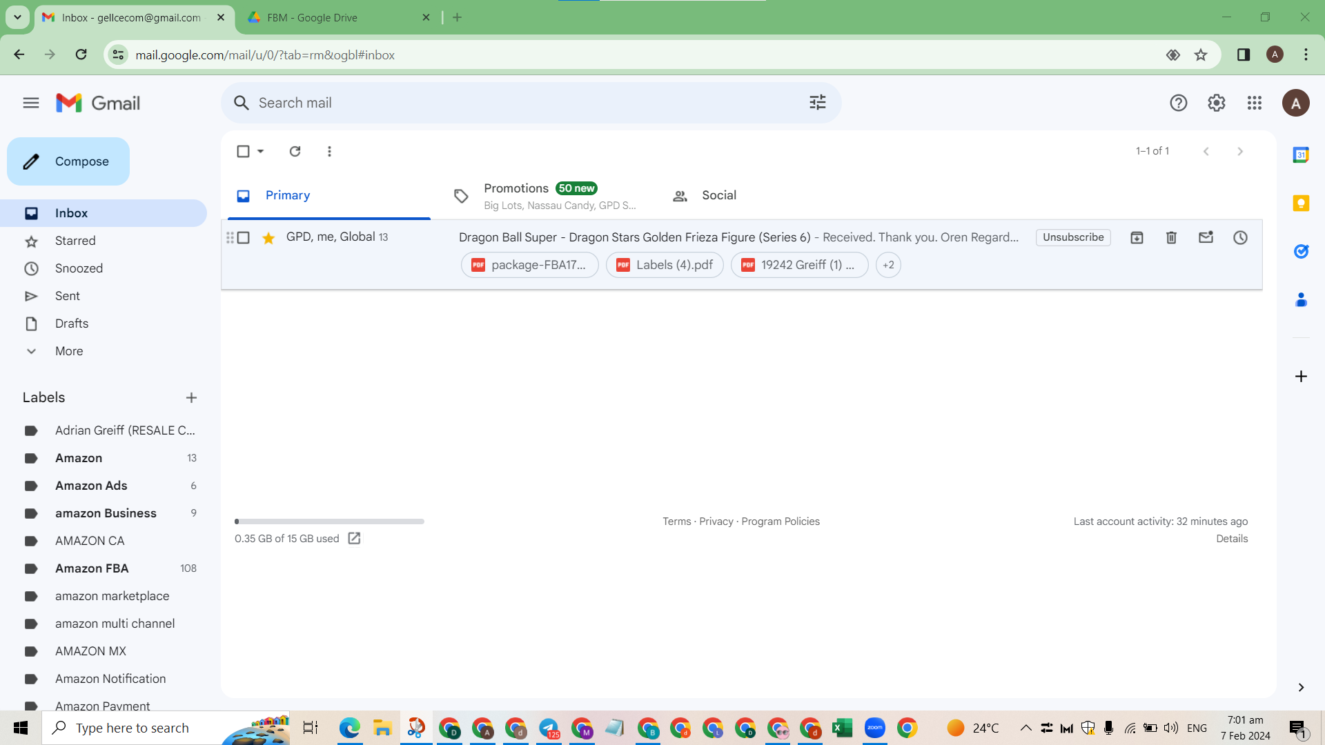Image resolution: width=1325 pixels, height=745 pixels.
Task: Open the 19242 Greiff (1) PDF attachment
Action: 799,265
